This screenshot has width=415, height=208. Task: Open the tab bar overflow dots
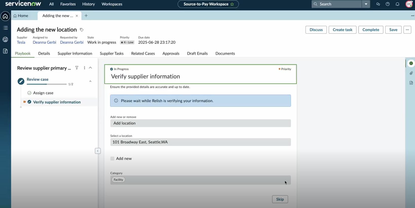click(412, 16)
